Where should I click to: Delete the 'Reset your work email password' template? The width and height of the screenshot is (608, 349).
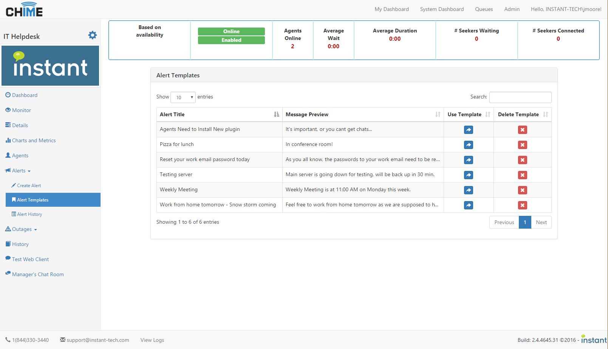(x=523, y=160)
